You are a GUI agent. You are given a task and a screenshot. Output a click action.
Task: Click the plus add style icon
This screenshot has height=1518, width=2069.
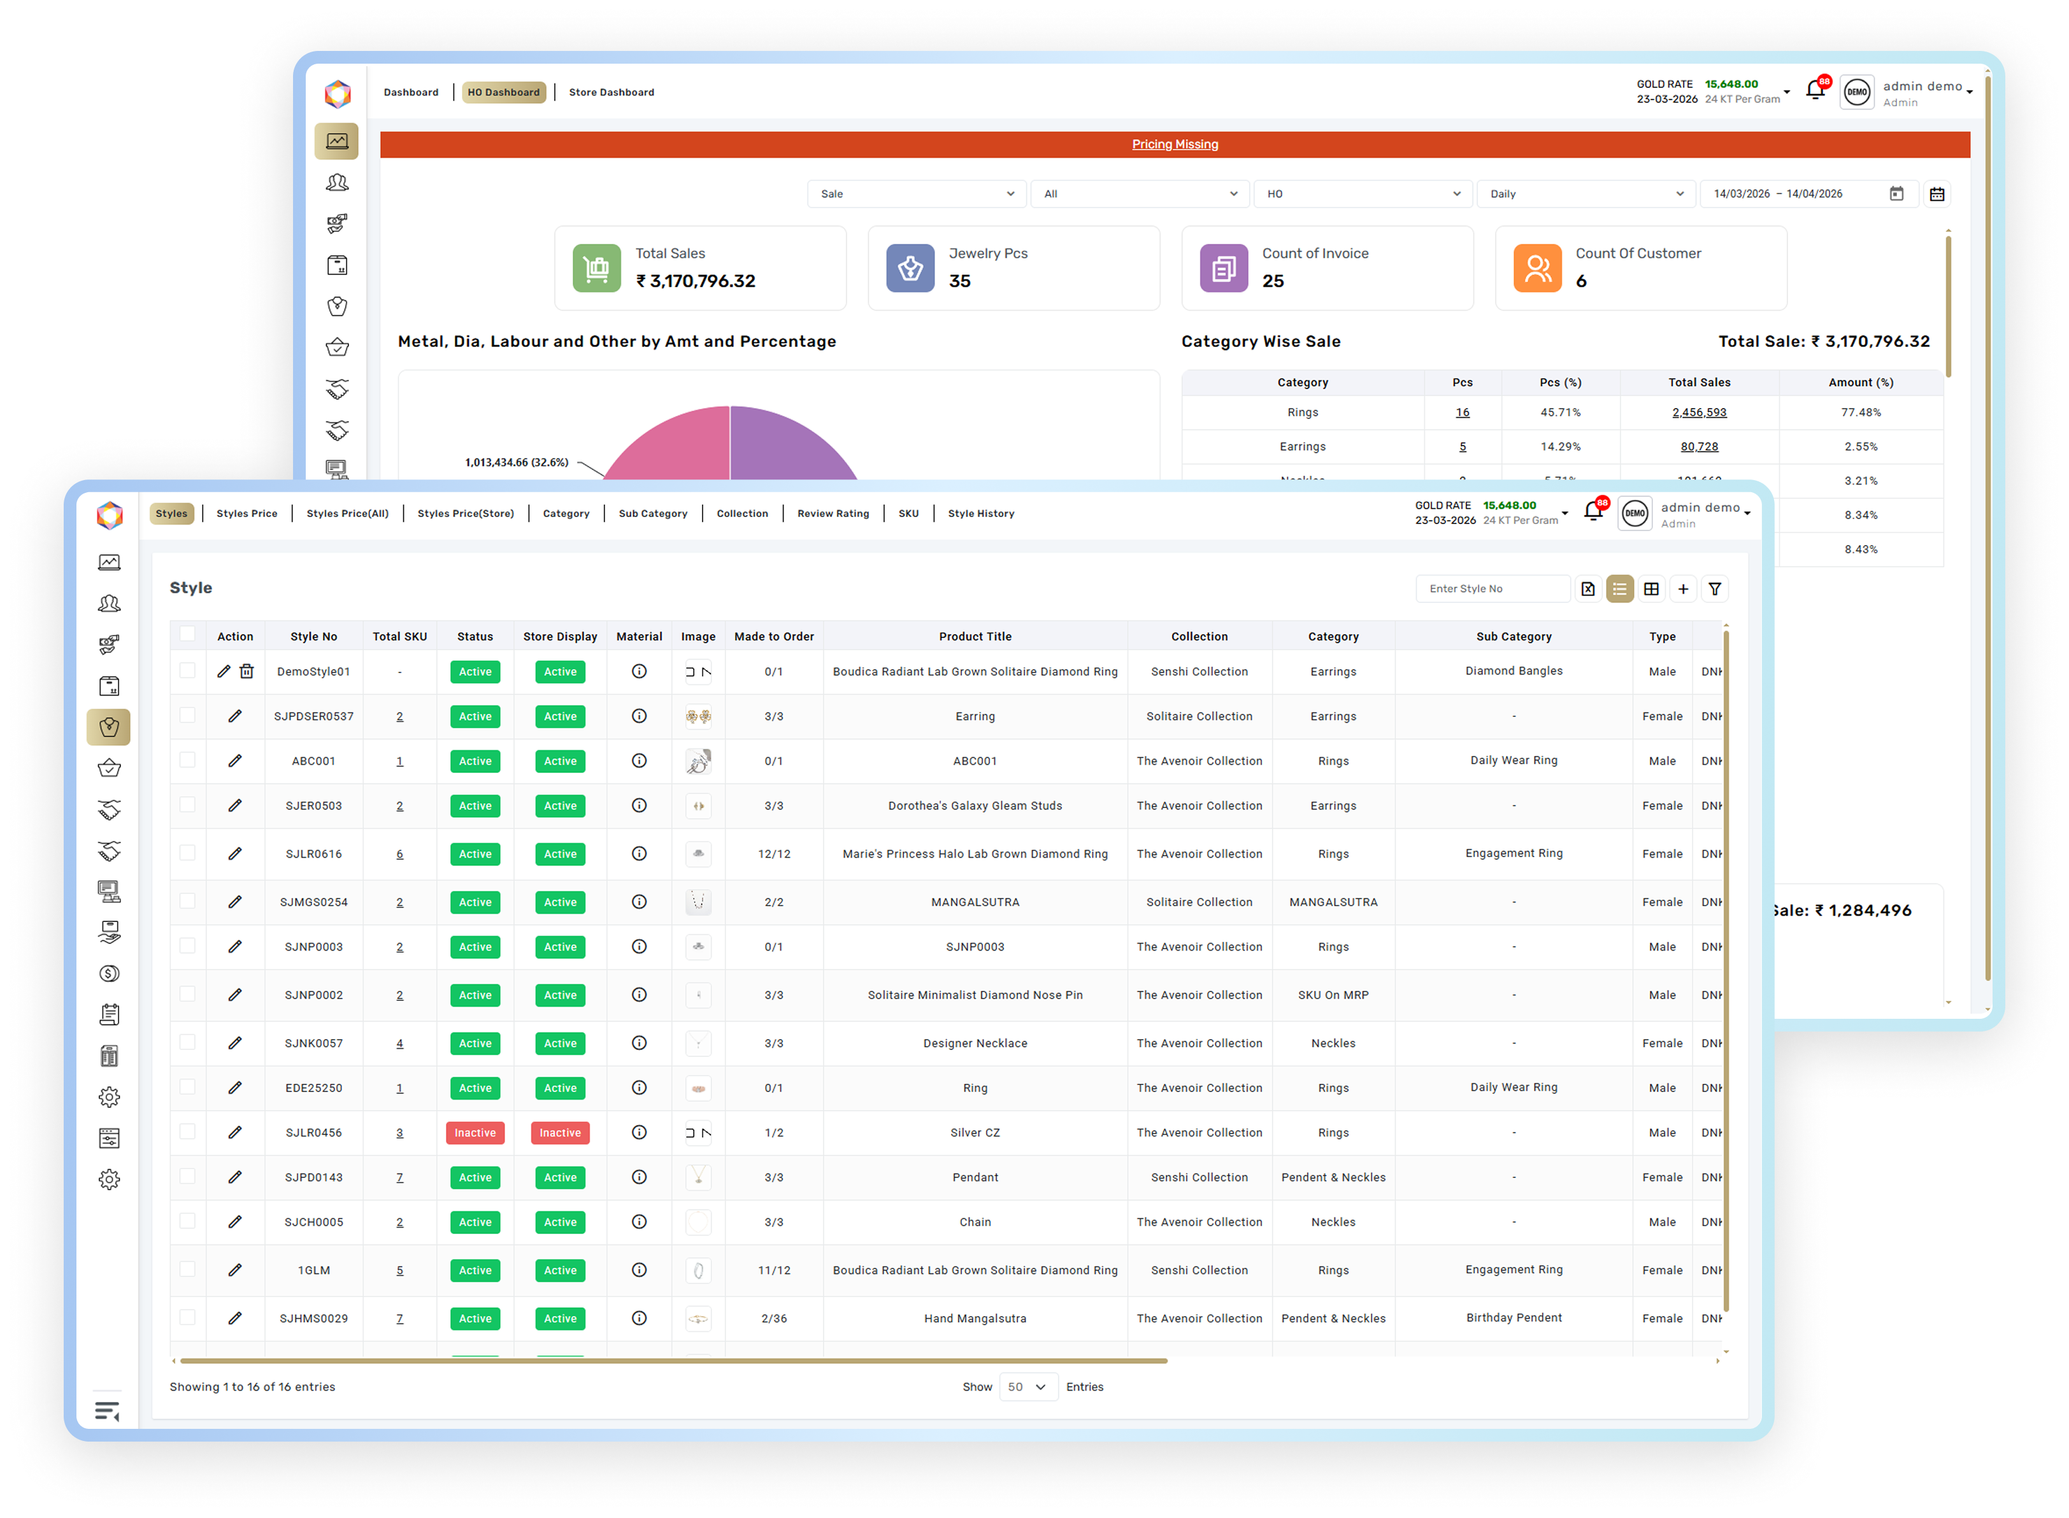click(1682, 589)
